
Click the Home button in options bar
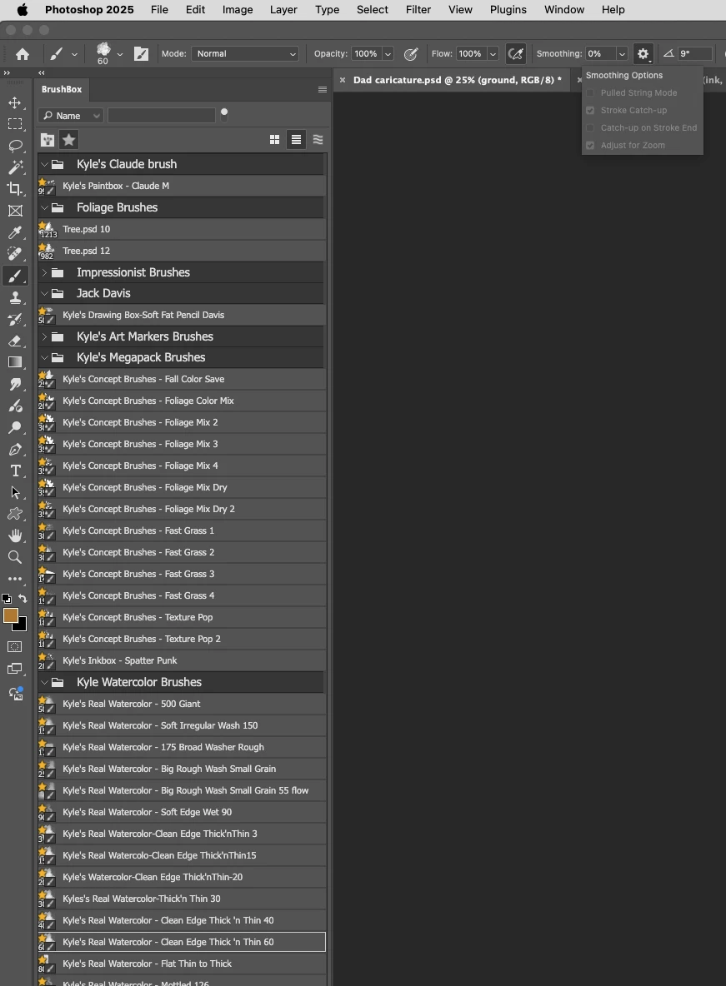pyautogui.click(x=23, y=54)
